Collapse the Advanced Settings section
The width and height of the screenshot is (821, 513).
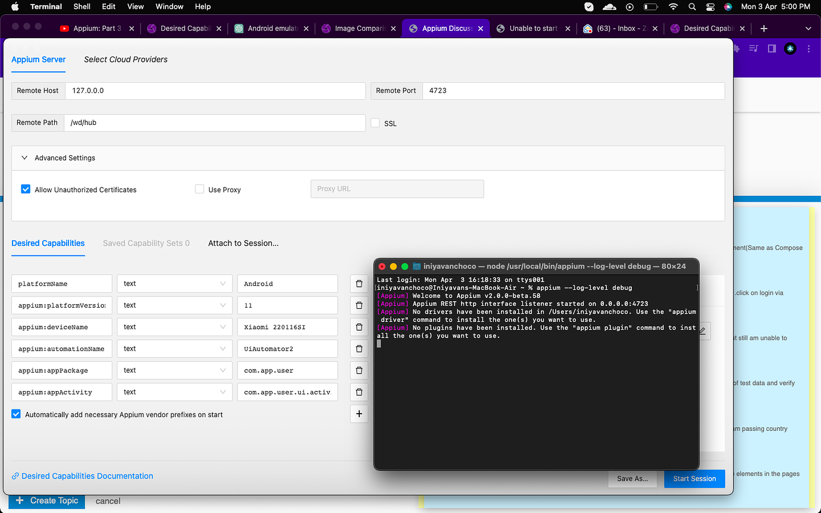[x=25, y=158]
